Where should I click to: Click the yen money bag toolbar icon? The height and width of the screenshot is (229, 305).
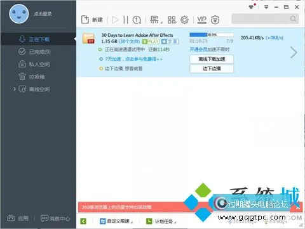(215, 20)
